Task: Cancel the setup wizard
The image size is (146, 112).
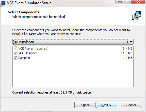Action: click(x=131, y=105)
